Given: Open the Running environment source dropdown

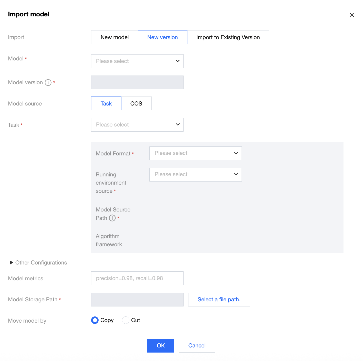Looking at the screenshot, I should [195, 174].
